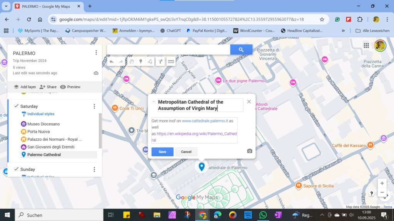Open the marker style dropdown beside the title
The width and height of the screenshot is (394, 221).
(x=154, y=102)
